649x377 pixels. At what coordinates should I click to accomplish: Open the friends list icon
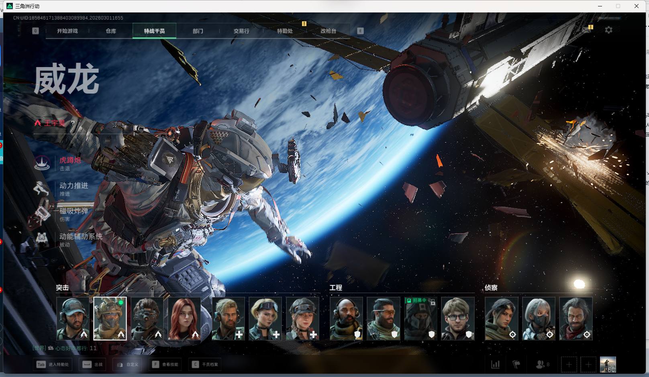(540, 365)
